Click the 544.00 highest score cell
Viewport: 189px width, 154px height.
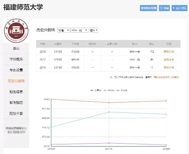[58, 52]
